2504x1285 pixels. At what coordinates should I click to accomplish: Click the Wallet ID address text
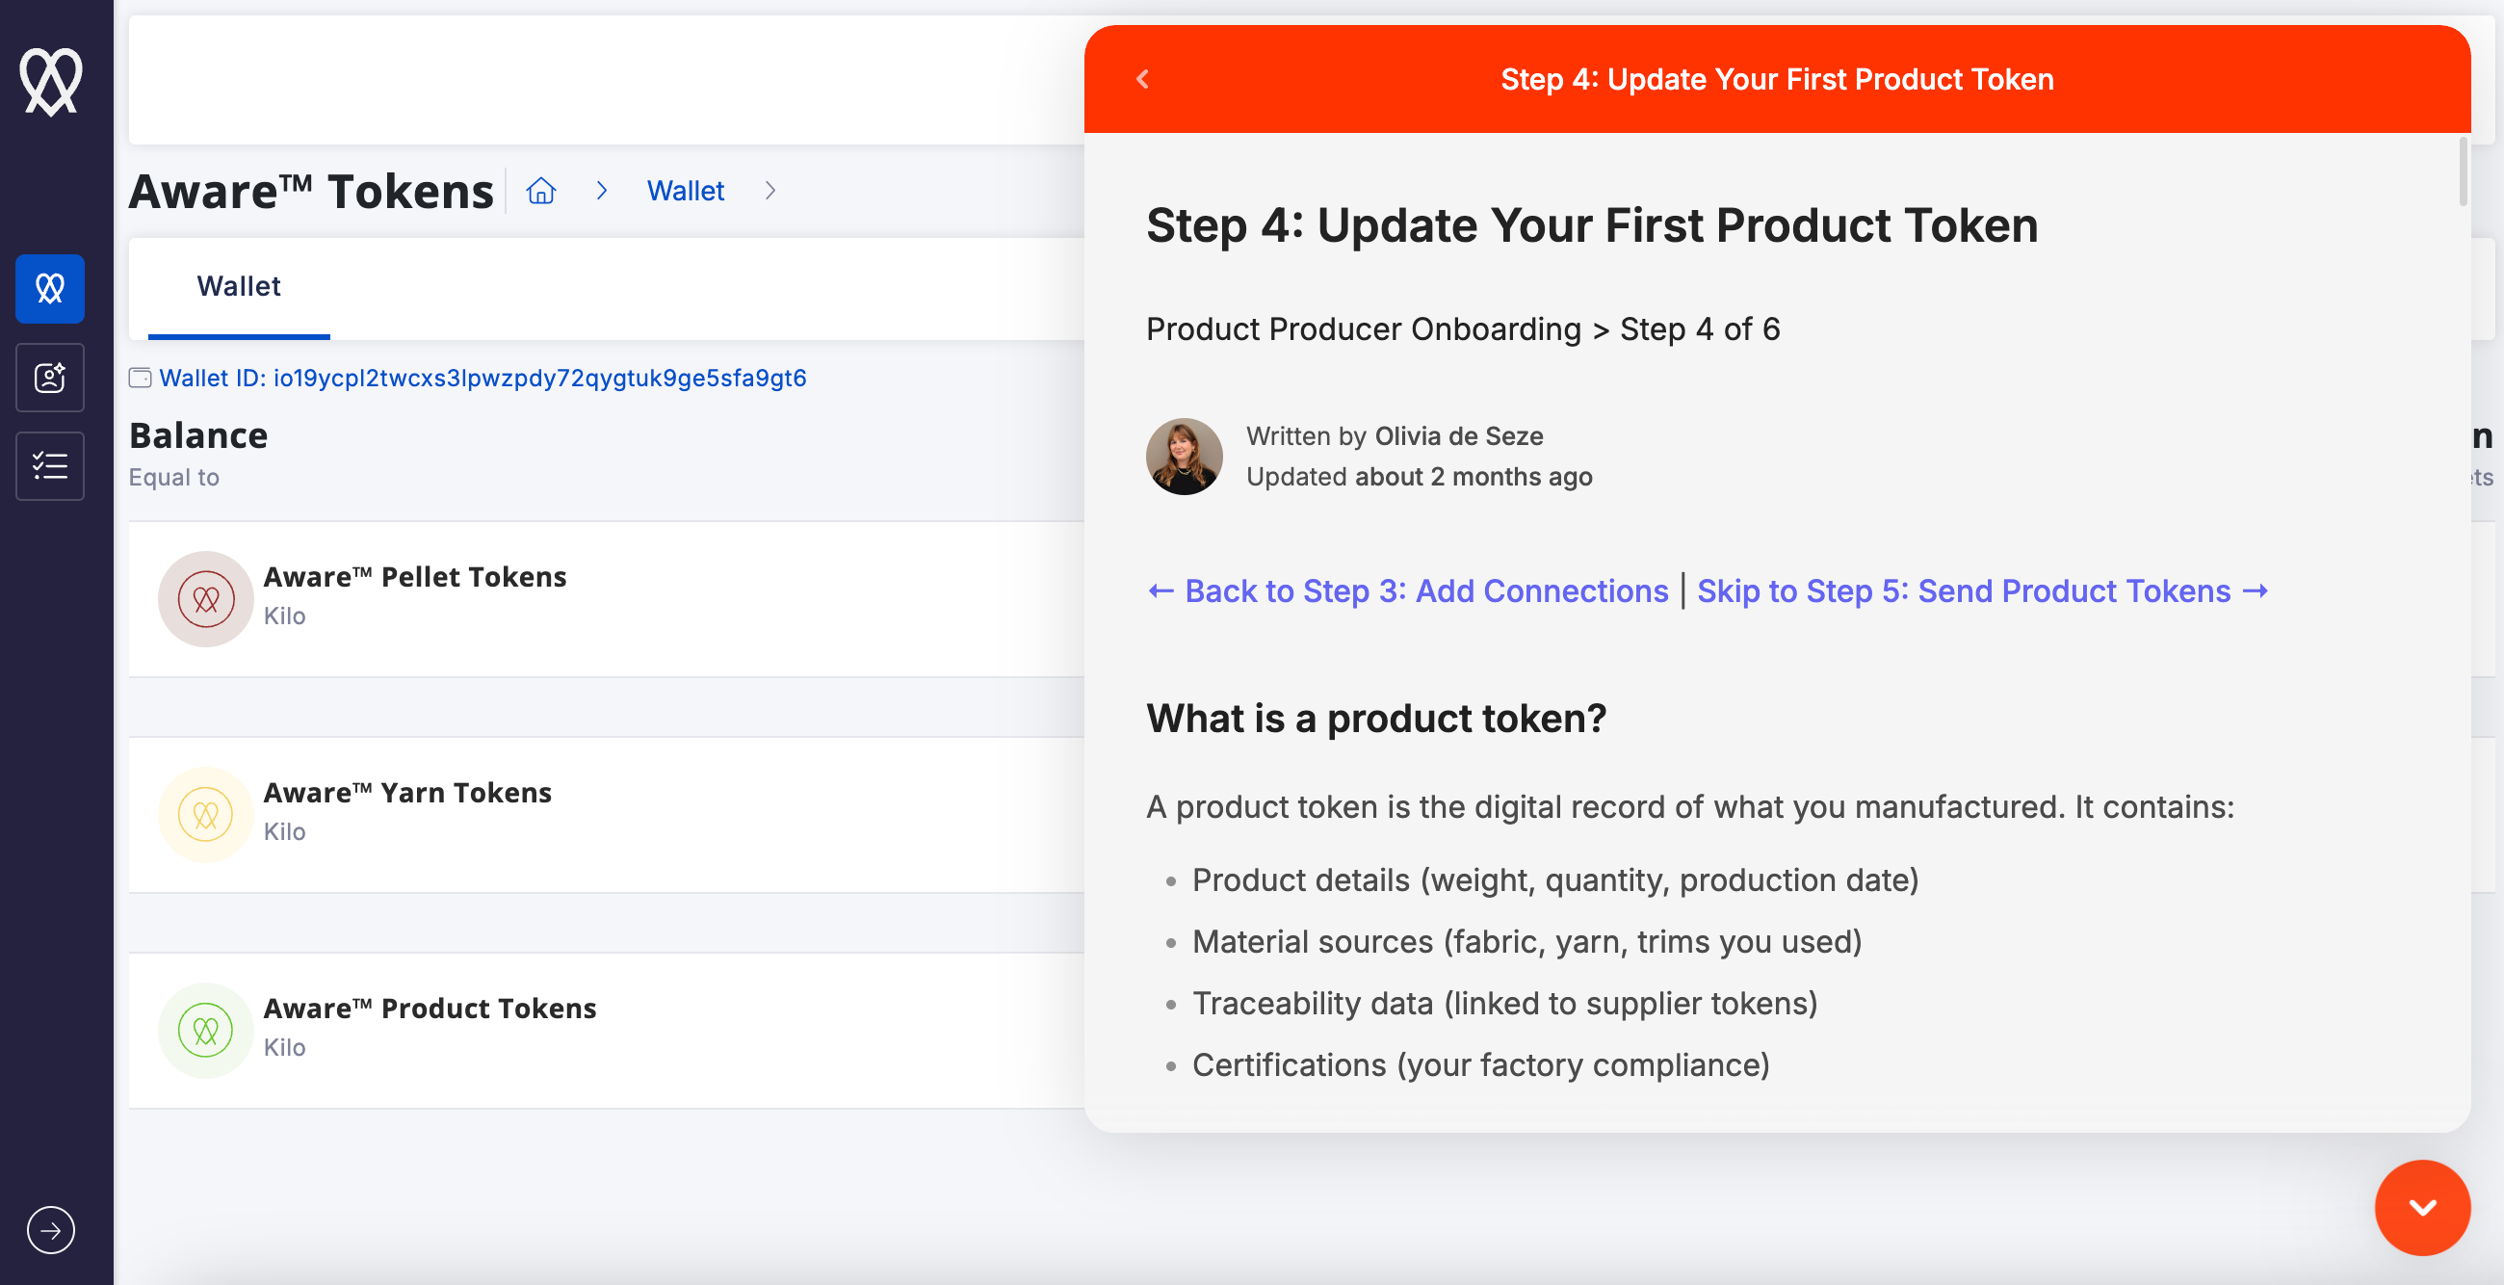click(483, 379)
